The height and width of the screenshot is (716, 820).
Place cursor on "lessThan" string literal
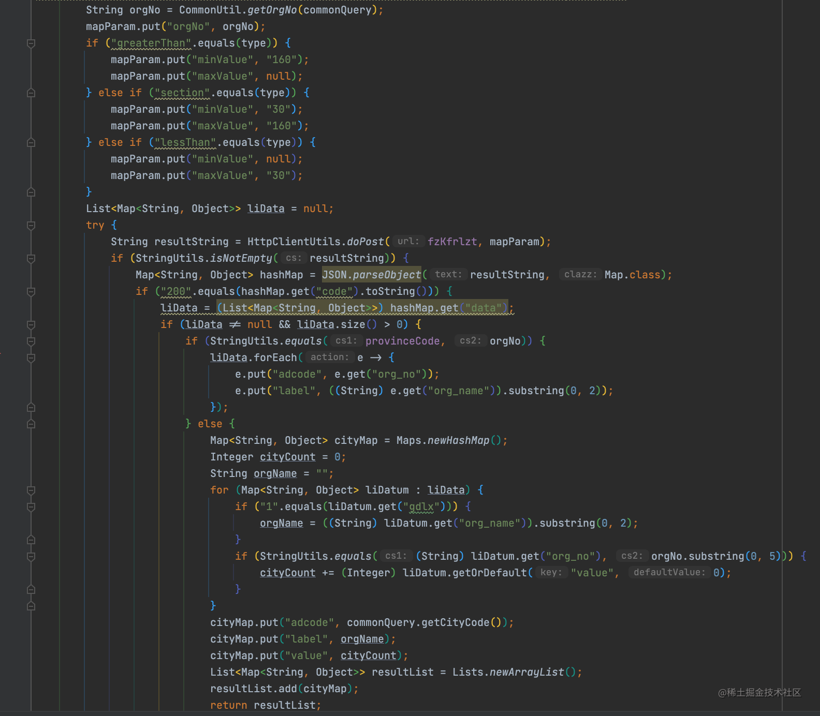pos(185,142)
